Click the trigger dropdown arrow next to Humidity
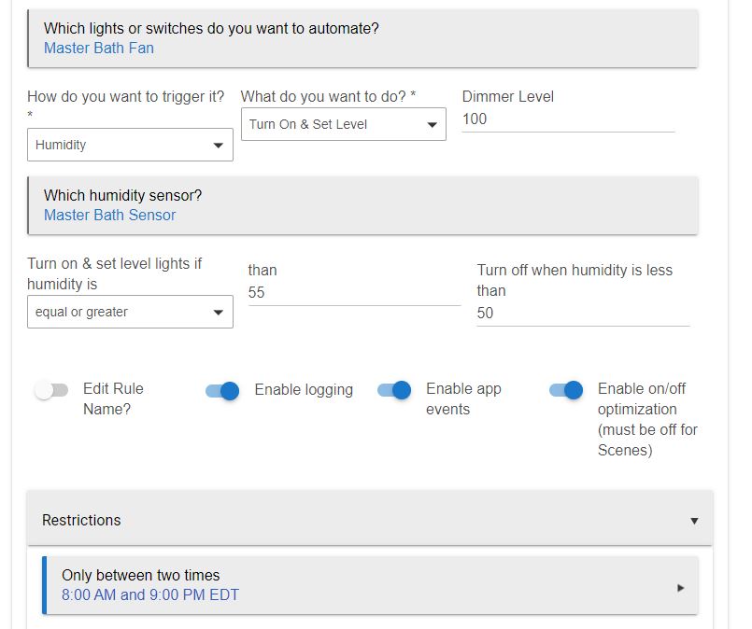Screen dimensions: 752x629 click(x=219, y=146)
